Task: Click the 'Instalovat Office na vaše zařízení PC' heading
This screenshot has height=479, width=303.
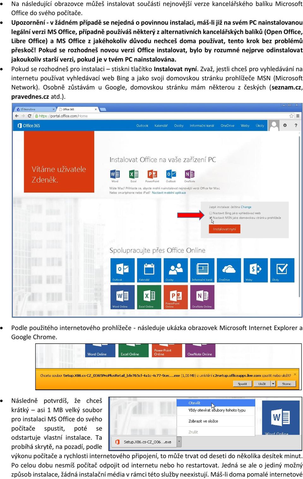Action: click(x=163, y=159)
